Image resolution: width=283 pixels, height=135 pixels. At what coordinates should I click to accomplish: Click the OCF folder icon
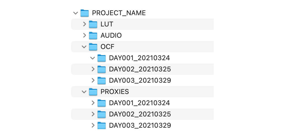[93, 47]
